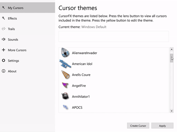Click the My Cursors arrow icon
This screenshot has height=132, width=177.
(x=4, y=8)
